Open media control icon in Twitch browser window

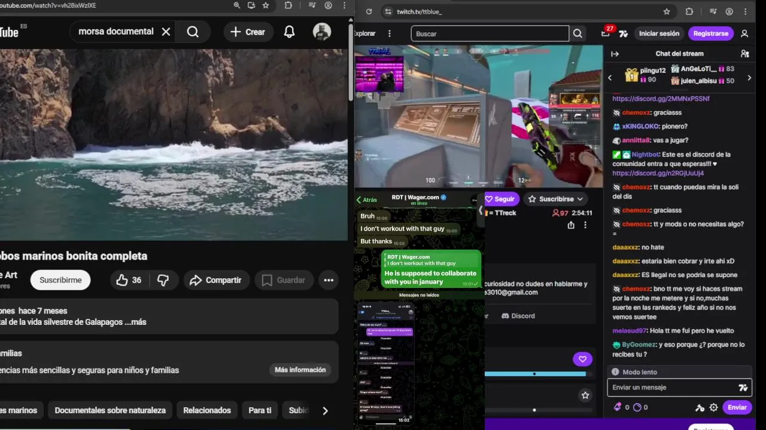(713, 11)
